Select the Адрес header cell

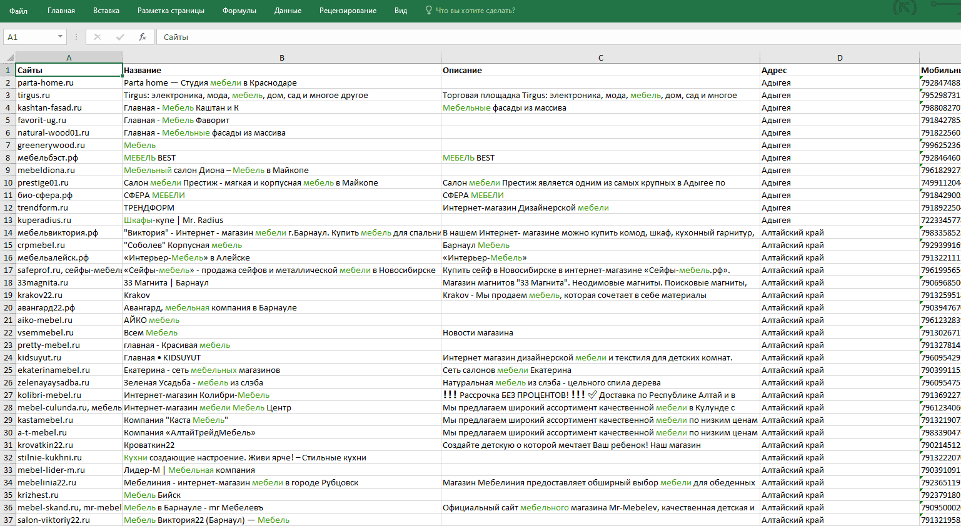tap(840, 70)
